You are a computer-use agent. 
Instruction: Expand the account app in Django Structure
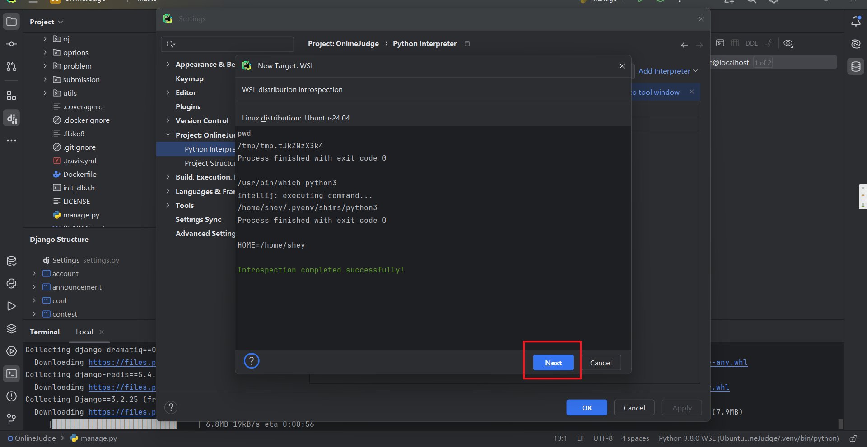point(34,273)
